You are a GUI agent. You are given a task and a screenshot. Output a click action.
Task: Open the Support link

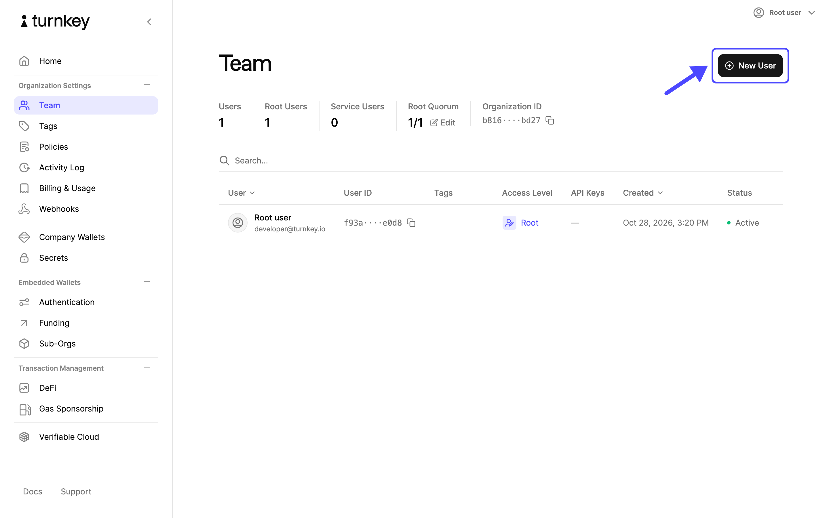(x=76, y=491)
